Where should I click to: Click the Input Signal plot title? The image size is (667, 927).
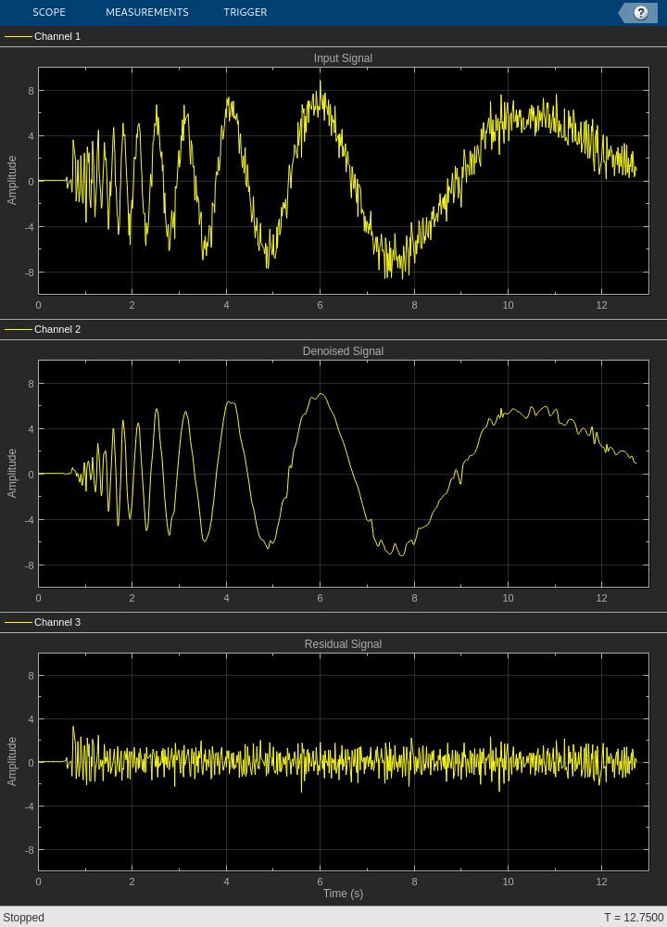point(344,58)
